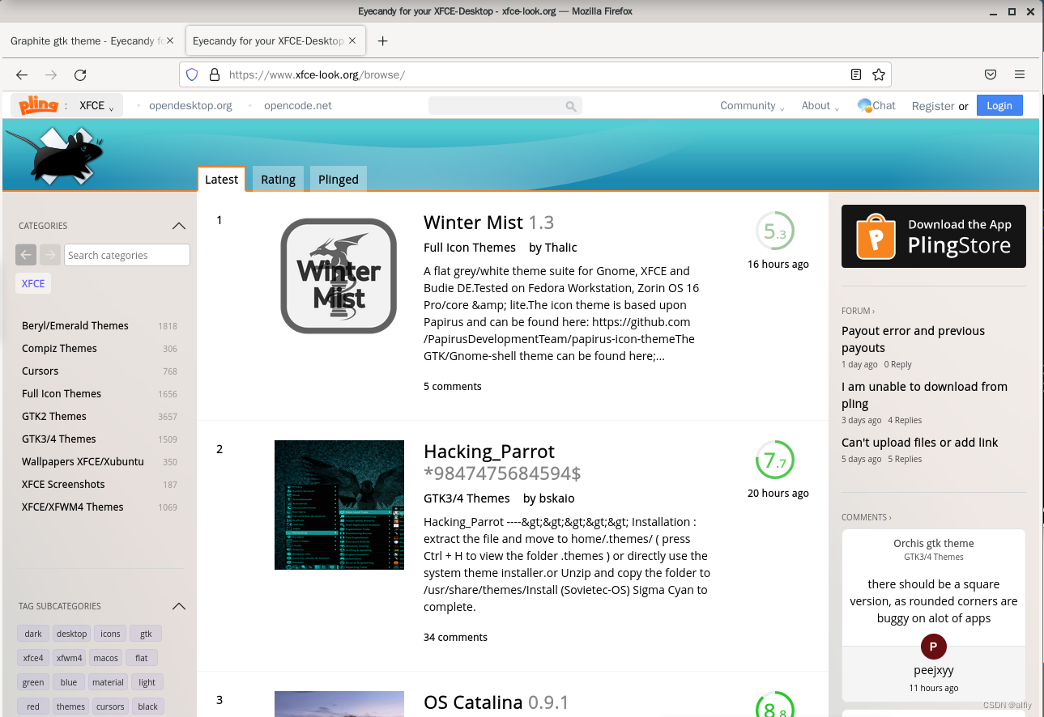This screenshot has height=717, width=1044.
Task: Click the pling logo
Action: tap(39, 105)
